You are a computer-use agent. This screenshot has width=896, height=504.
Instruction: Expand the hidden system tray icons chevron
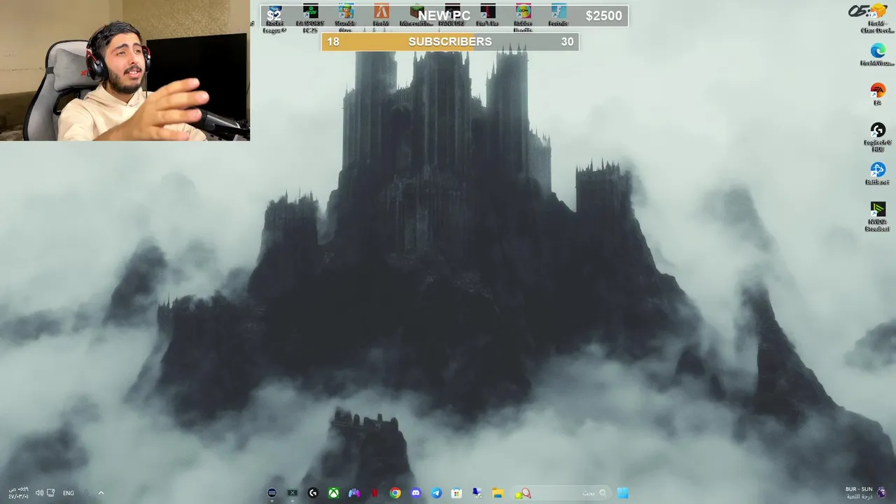tap(101, 493)
